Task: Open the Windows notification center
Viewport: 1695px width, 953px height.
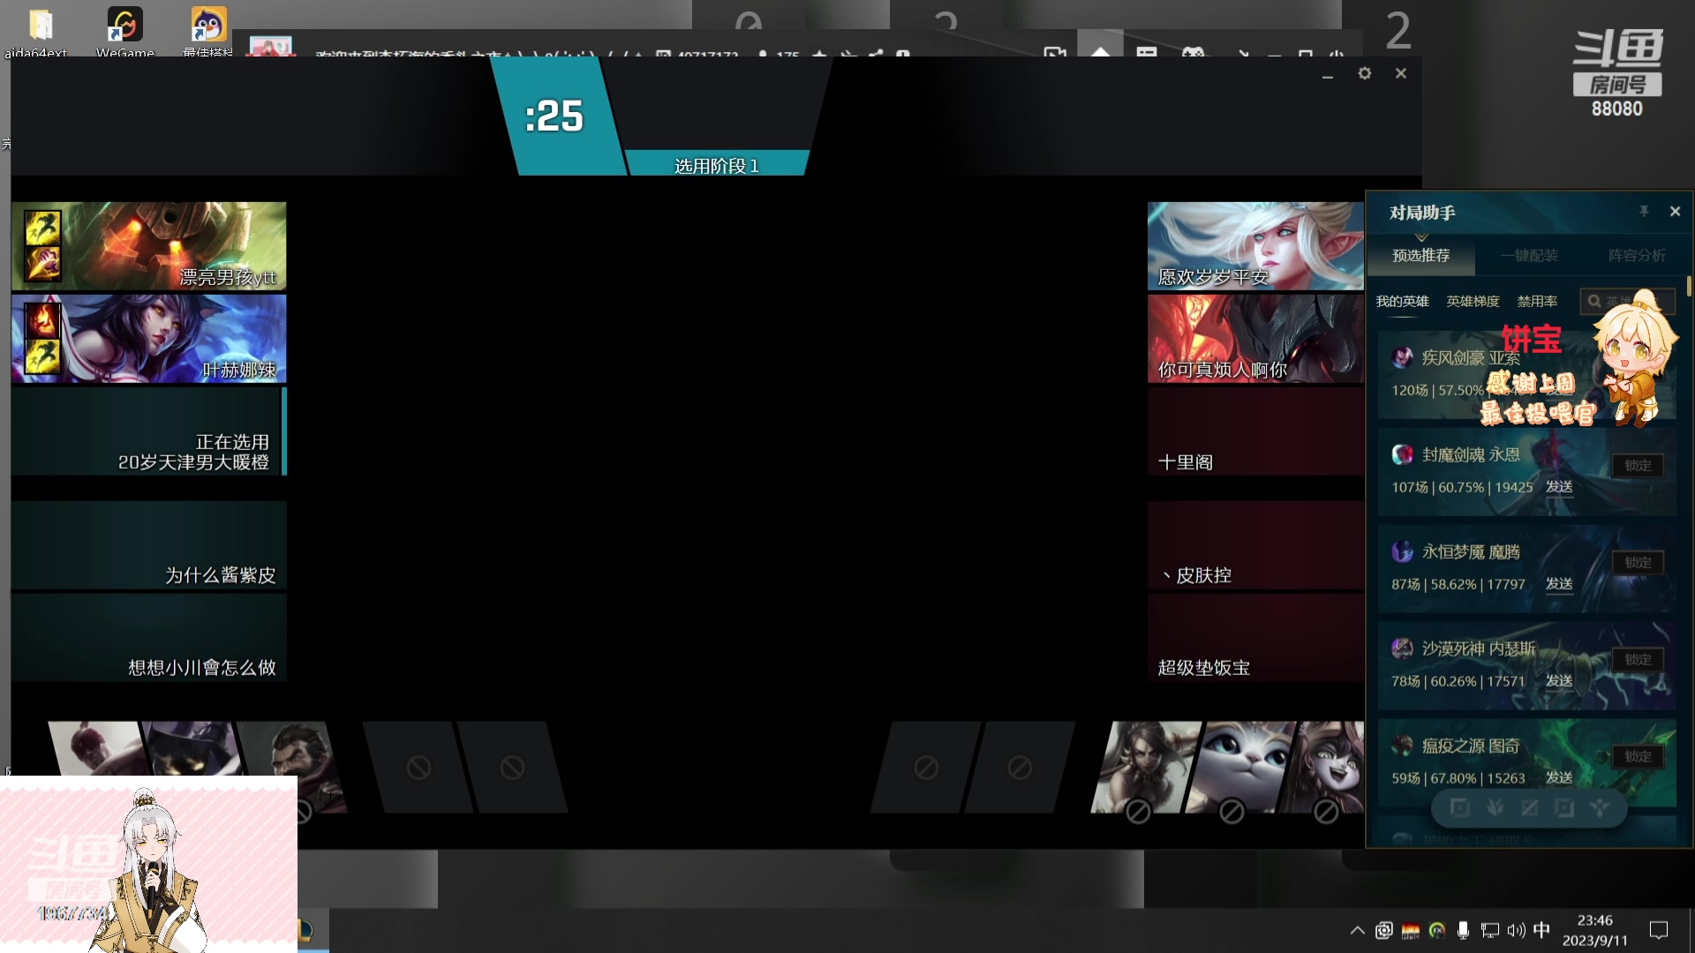Action: [x=1659, y=930]
